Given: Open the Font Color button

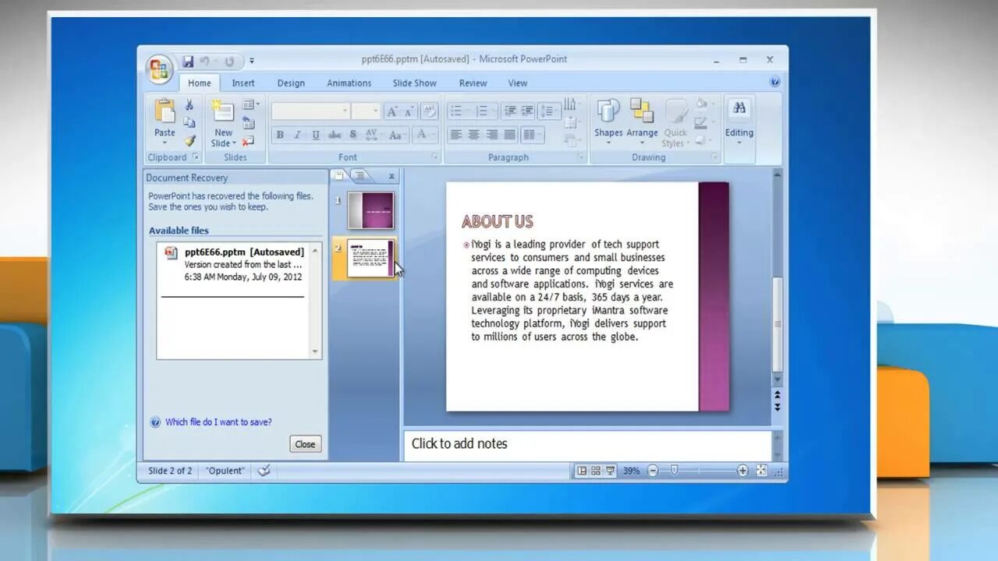Looking at the screenshot, I should 424,135.
